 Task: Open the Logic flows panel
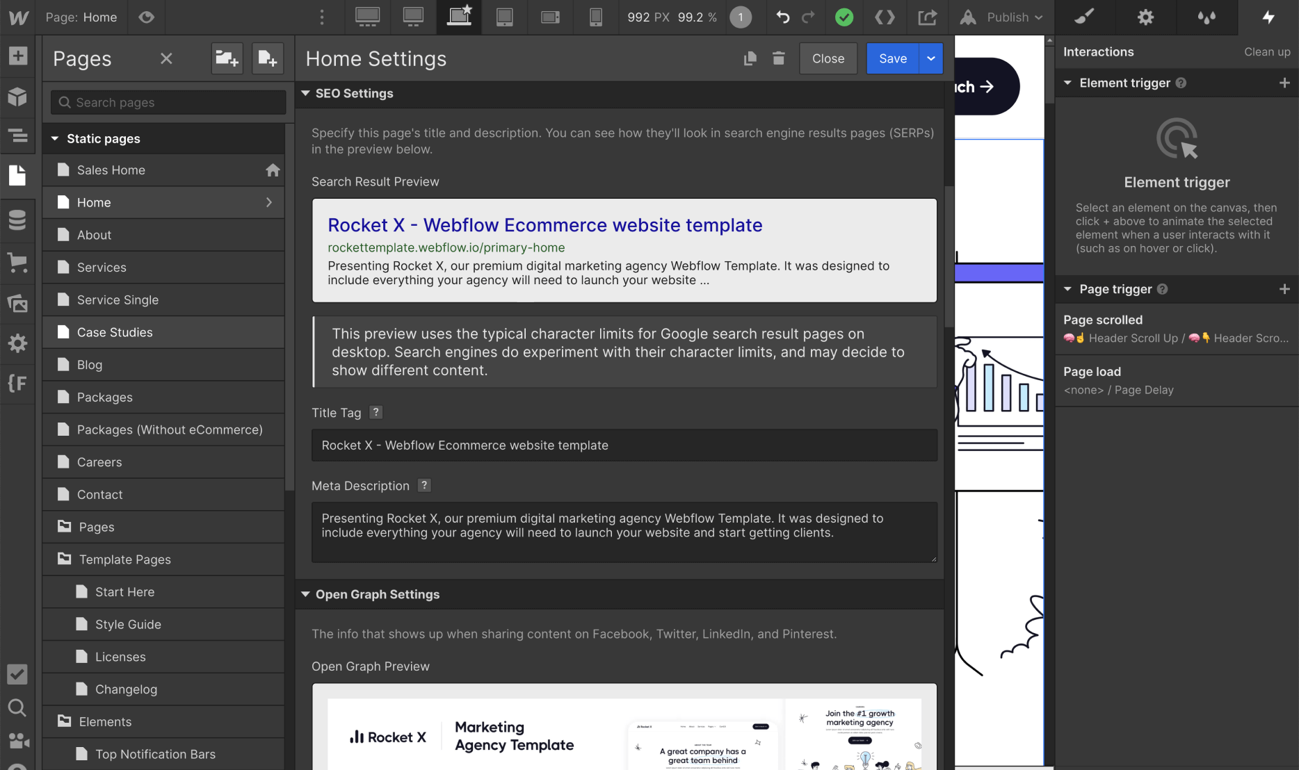[x=18, y=383]
